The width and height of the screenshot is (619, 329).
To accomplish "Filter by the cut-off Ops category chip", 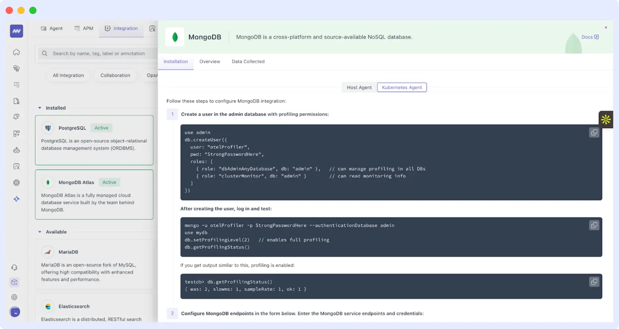I will 150,75.
